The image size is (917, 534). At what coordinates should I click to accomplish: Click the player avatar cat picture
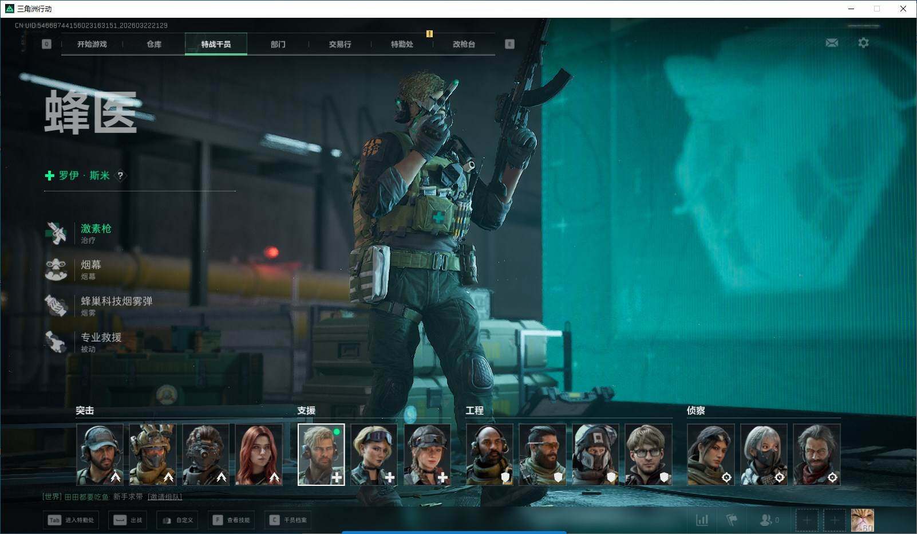pos(863,520)
